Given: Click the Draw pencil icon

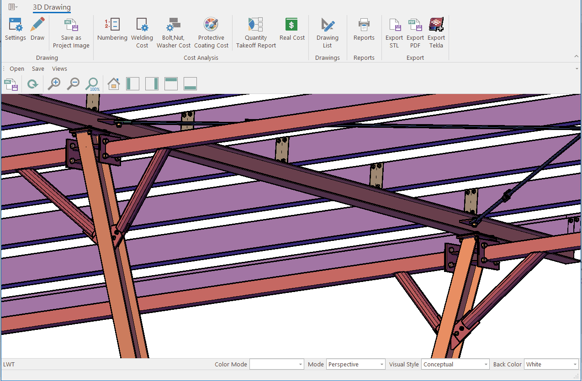Looking at the screenshot, I should pos(37,30).
